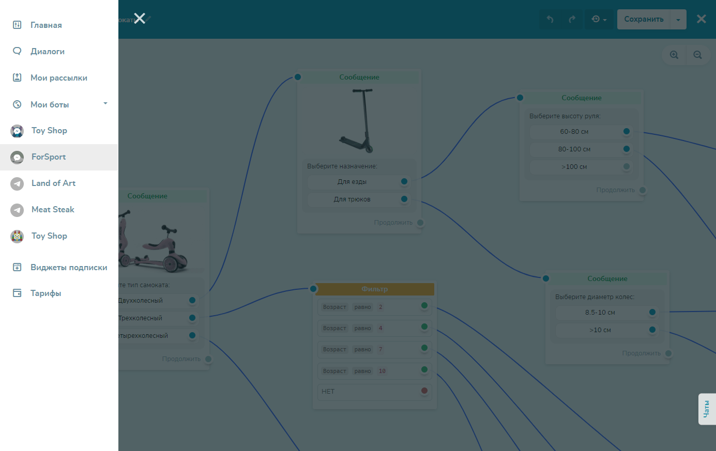This screenshot has width=716, height=451.
Task: Collapse the Мои боты list arrow
Action: click(x=105, y=104)
